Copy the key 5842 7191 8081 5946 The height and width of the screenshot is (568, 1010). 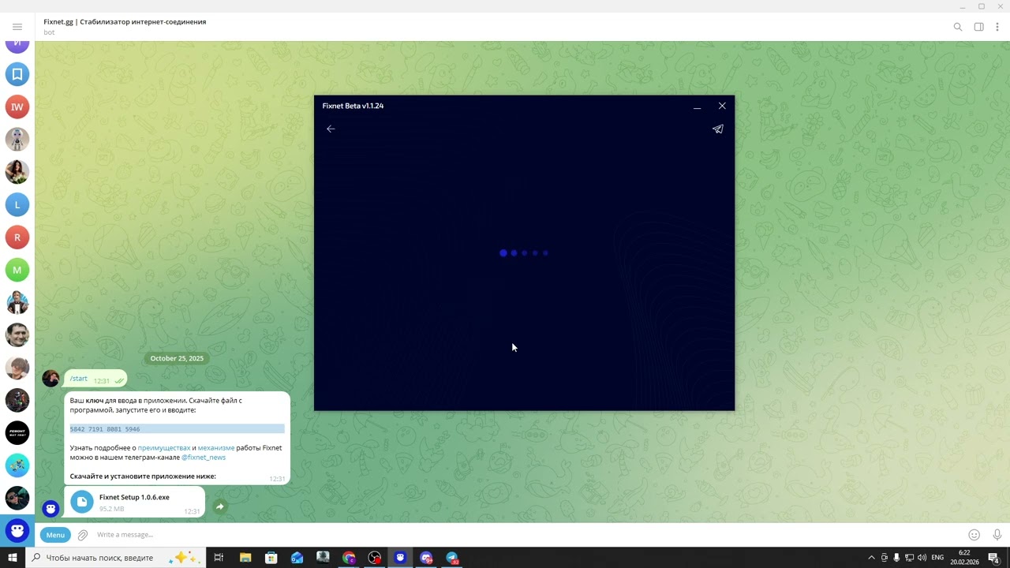pyautogui.click(x=105, y=429)
